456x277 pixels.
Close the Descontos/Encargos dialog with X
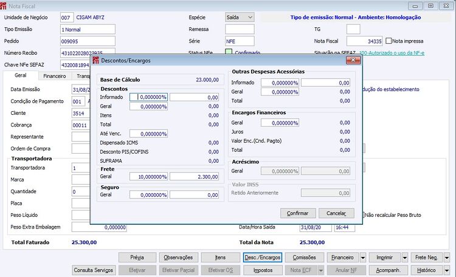tap(353, 60)
